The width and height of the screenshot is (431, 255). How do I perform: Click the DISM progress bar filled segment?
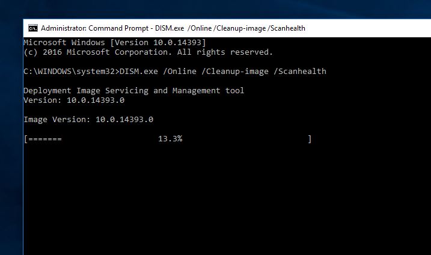point(44,139)
